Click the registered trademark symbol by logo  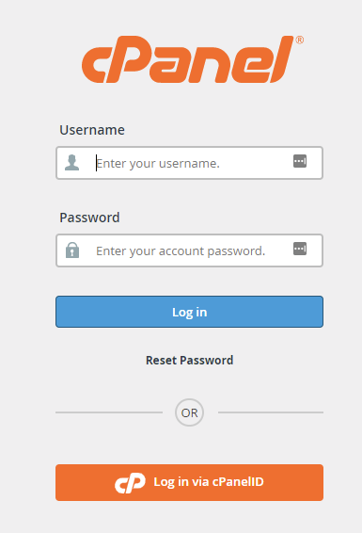tap(300, 40)
